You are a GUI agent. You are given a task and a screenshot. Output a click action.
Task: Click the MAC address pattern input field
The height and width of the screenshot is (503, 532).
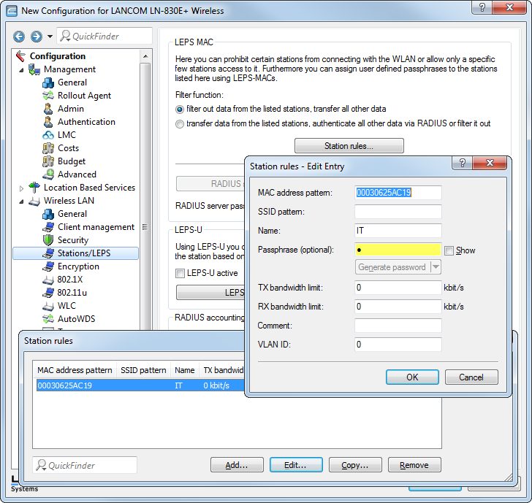[x=398, y=193]
